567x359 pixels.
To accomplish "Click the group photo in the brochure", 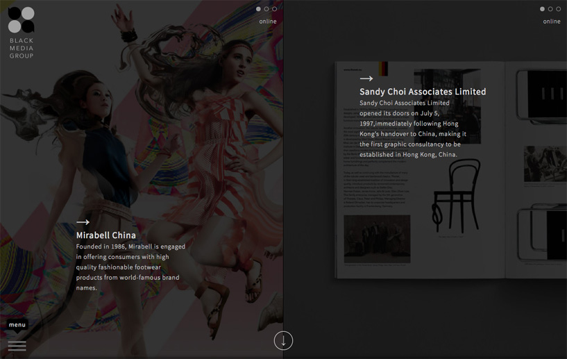I will [377, 239].
